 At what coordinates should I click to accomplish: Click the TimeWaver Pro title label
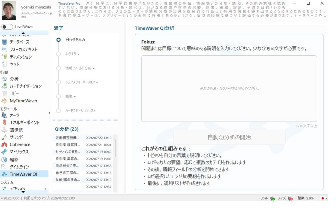pos(69,3)
